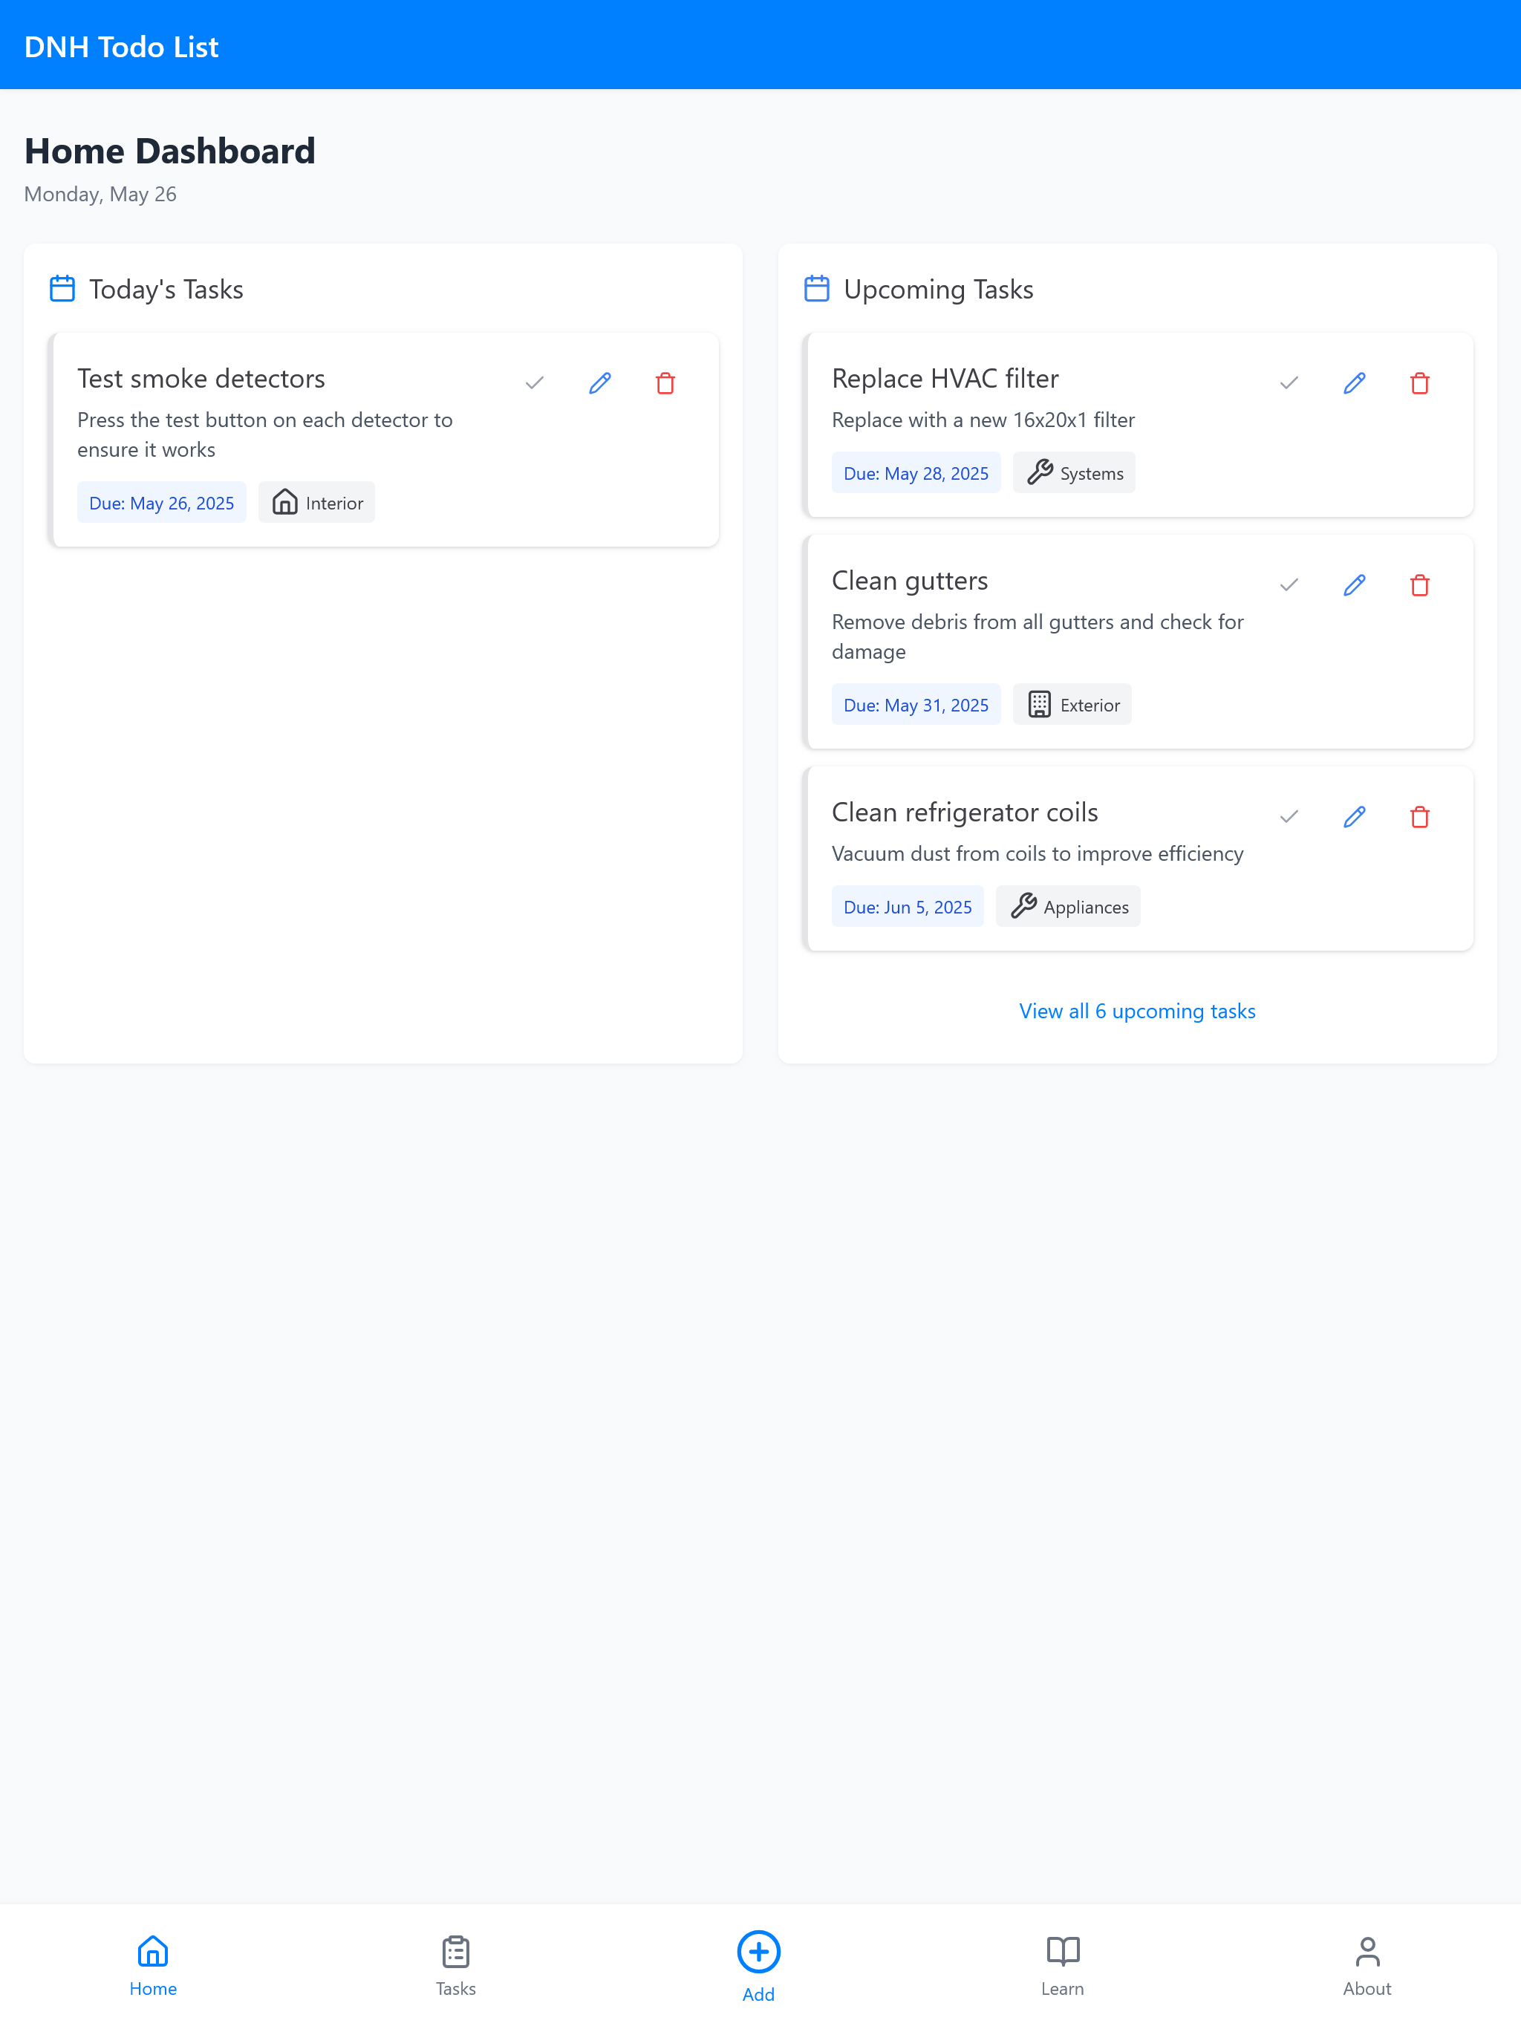Click the Appliances wrench icon

(x=1023, y=906)
